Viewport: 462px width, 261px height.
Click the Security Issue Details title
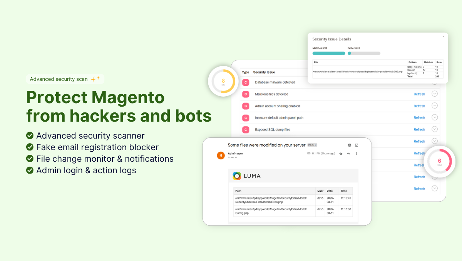coord(331,39)
